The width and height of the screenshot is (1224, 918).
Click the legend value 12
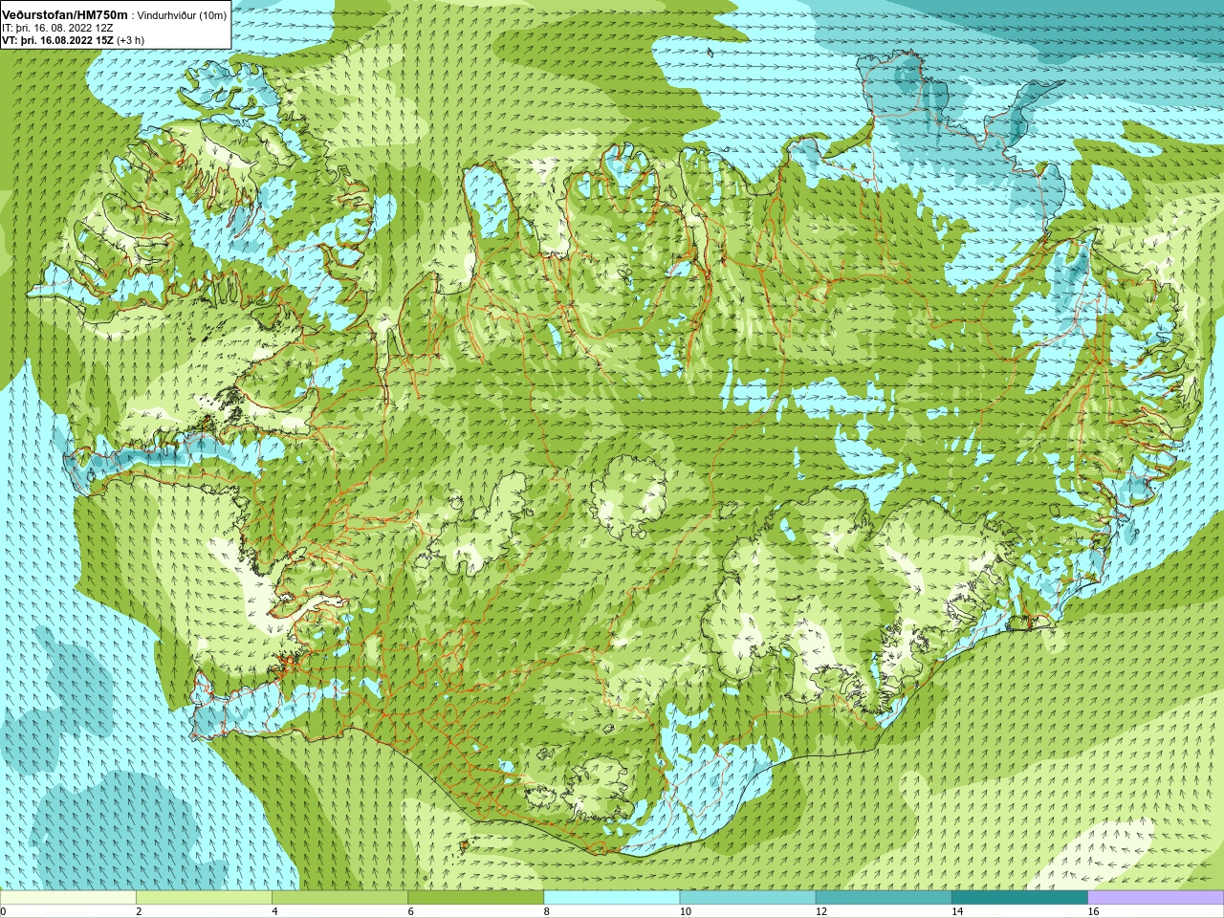[821, 911]
